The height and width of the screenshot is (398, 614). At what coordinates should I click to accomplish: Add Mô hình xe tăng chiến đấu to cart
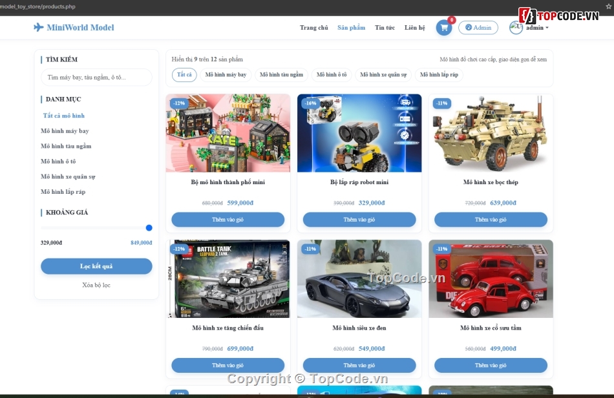pyautogui.click(x=228, y=365)
